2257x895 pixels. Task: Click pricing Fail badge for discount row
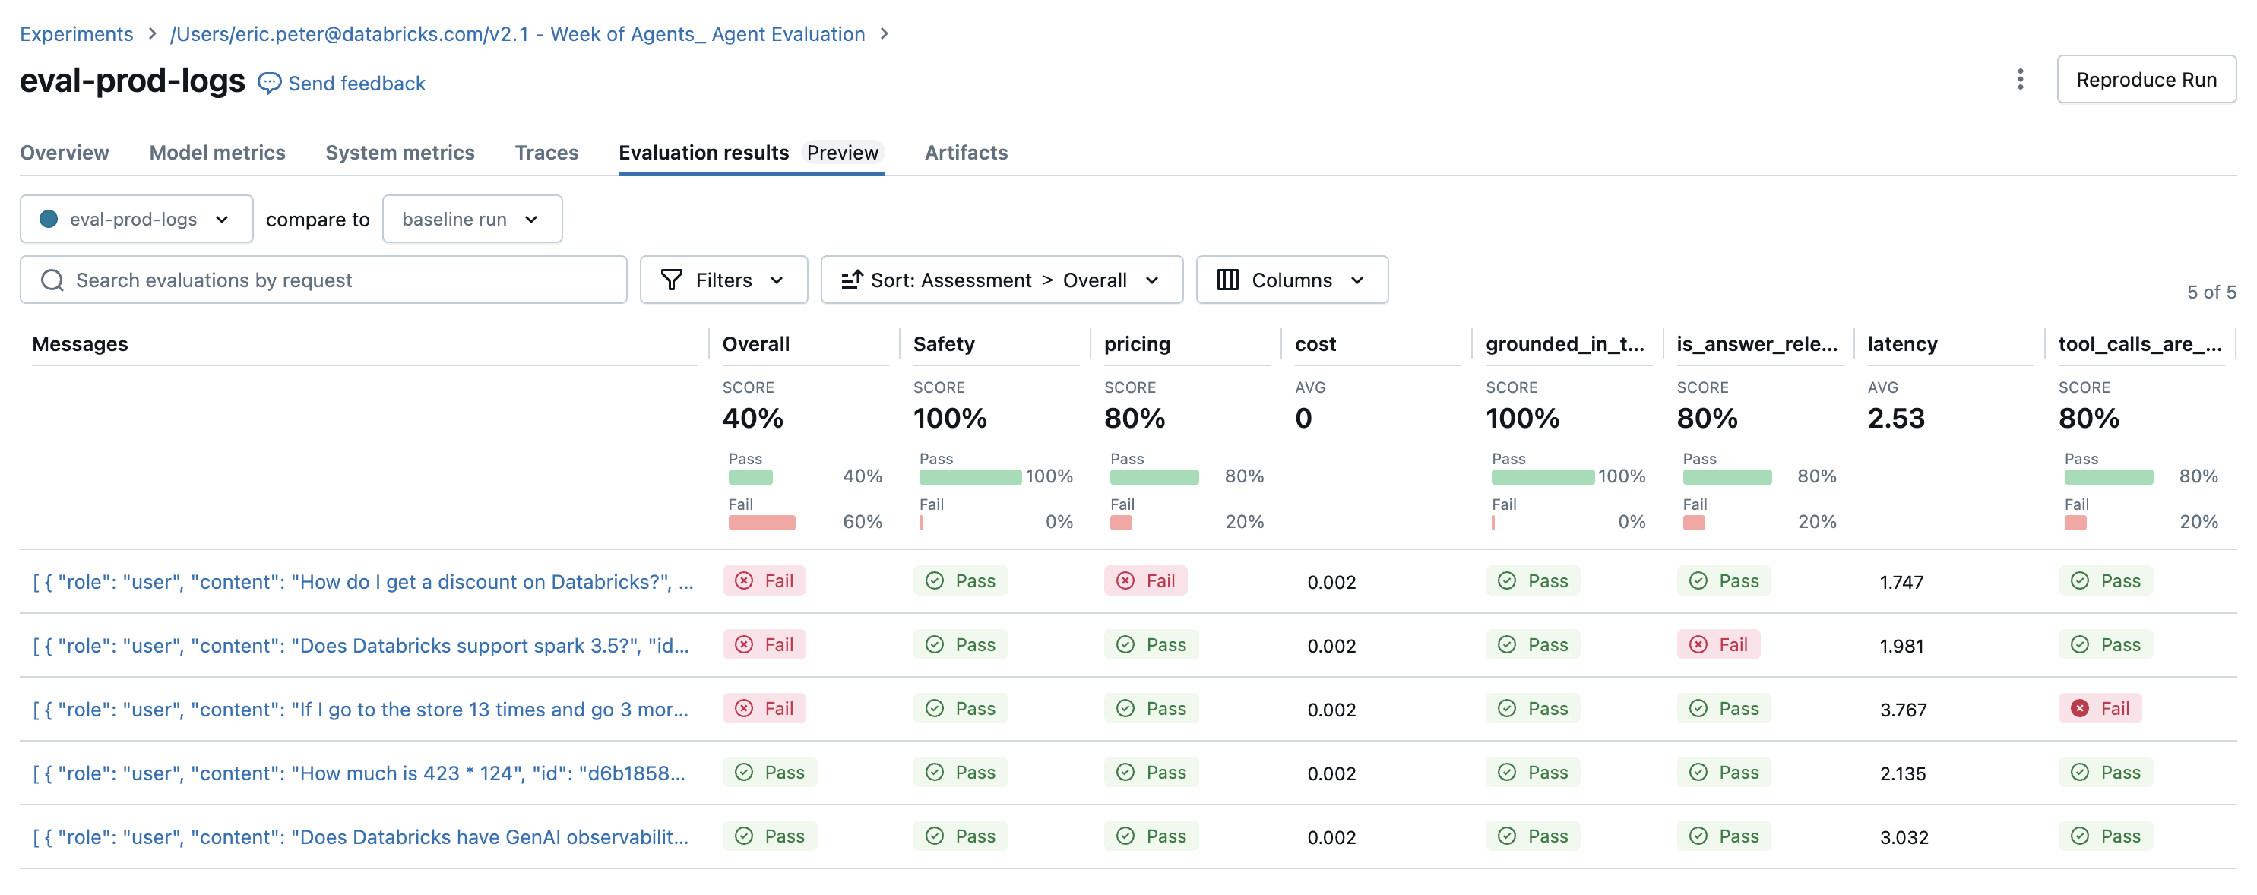click(x=1145, y=580)
